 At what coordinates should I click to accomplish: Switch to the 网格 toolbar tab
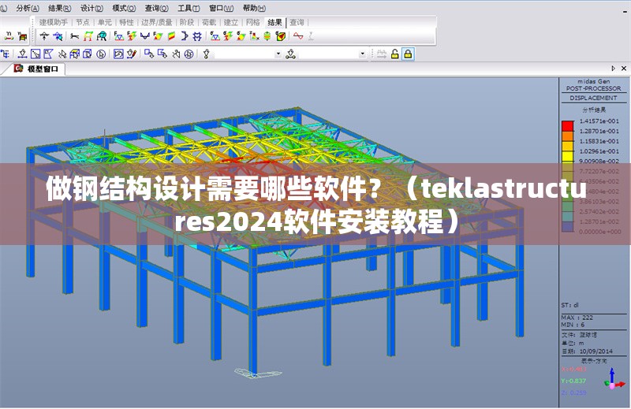(x=252, y=23)
